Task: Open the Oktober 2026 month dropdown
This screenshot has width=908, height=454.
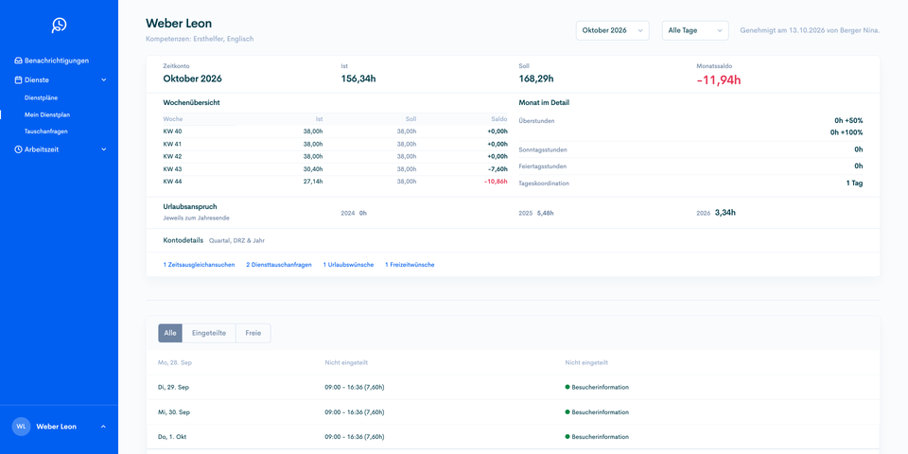Action: coord(613,30)
